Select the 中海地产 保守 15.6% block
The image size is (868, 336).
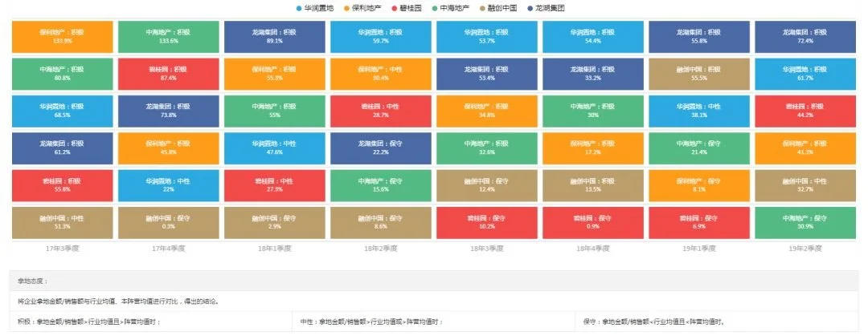(381, 186)
